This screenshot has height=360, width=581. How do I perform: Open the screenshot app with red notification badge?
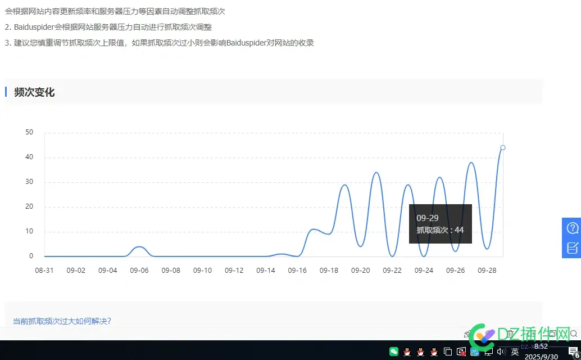click(x=461, y=352)
